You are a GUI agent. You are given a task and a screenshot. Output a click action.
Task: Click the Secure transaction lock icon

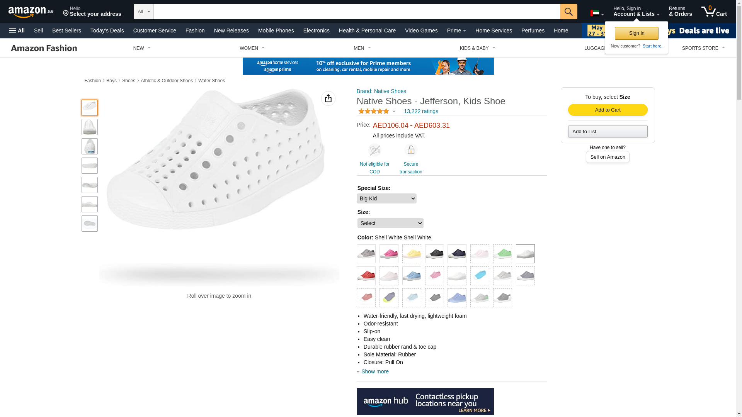tap(411, 150)
